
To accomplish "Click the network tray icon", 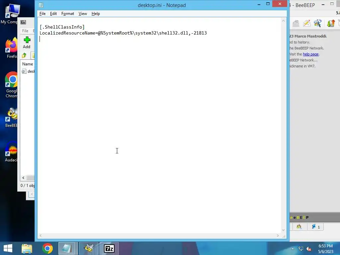I will pos(301,249).
